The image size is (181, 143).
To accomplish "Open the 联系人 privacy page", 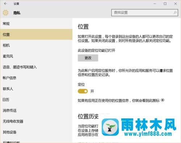I will point(36,89).
